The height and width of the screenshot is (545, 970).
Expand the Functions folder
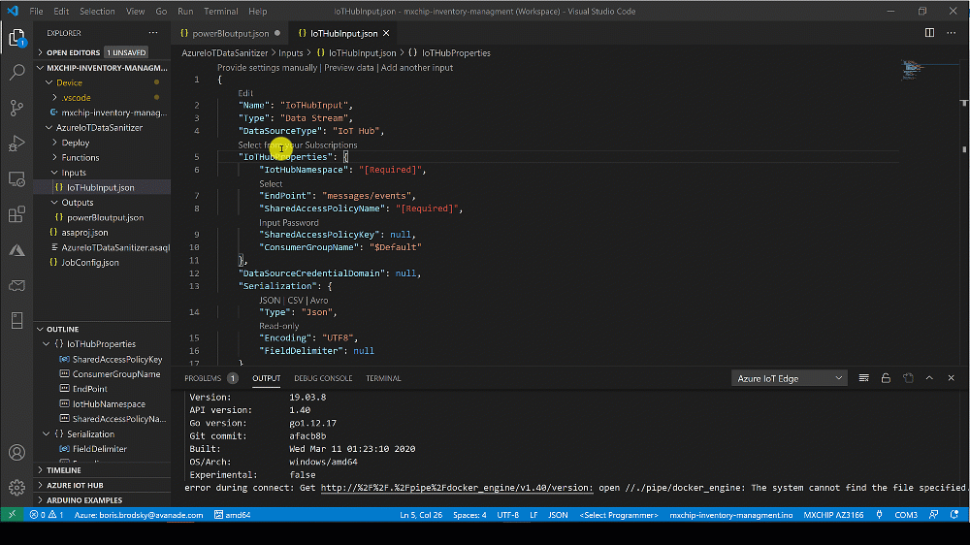[80, 157]
